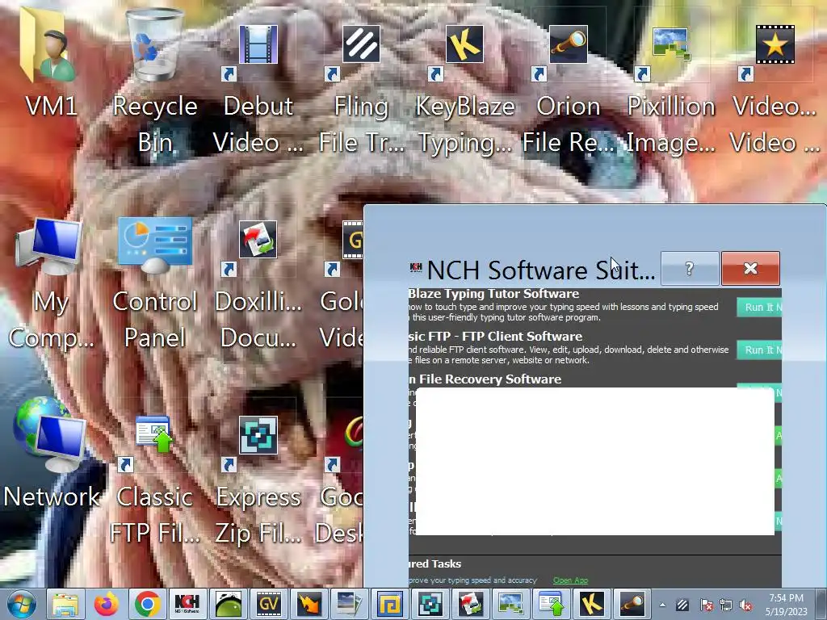
Task: Click the muted volume tray icon
Action: [x=746, y=605]
